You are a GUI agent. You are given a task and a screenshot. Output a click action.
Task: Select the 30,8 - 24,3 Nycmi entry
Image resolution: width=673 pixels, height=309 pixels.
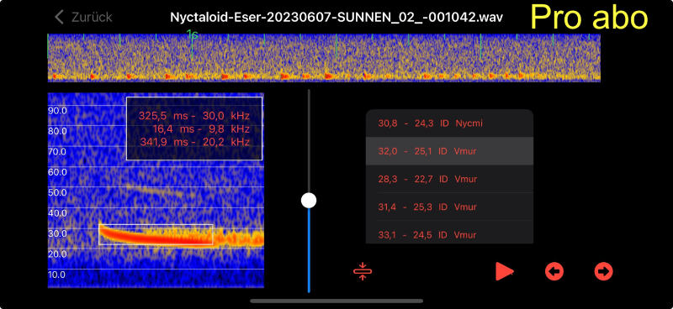click(449, 123)
